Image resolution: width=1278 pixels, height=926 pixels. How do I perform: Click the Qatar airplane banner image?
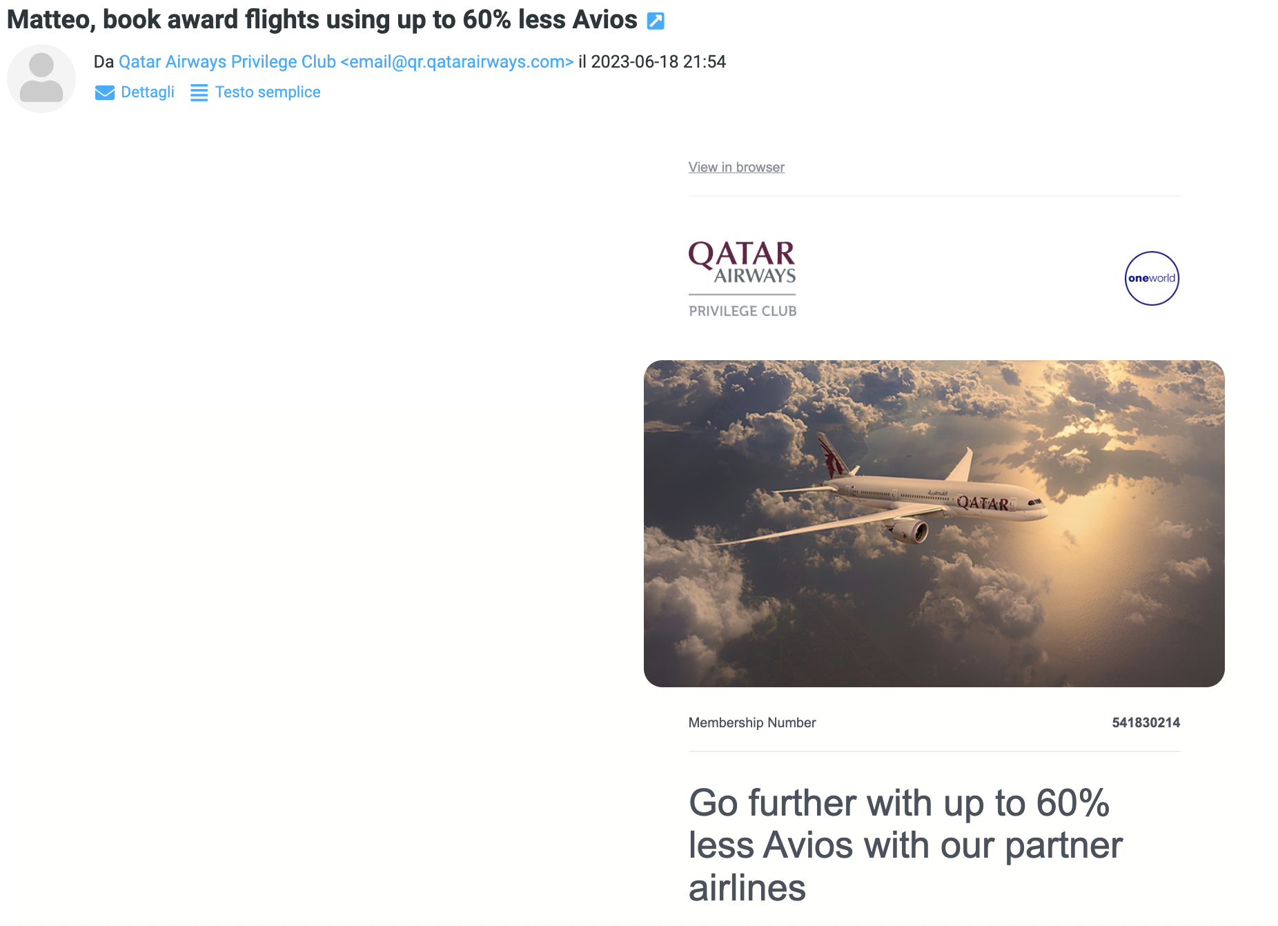(x=934, y=523)
